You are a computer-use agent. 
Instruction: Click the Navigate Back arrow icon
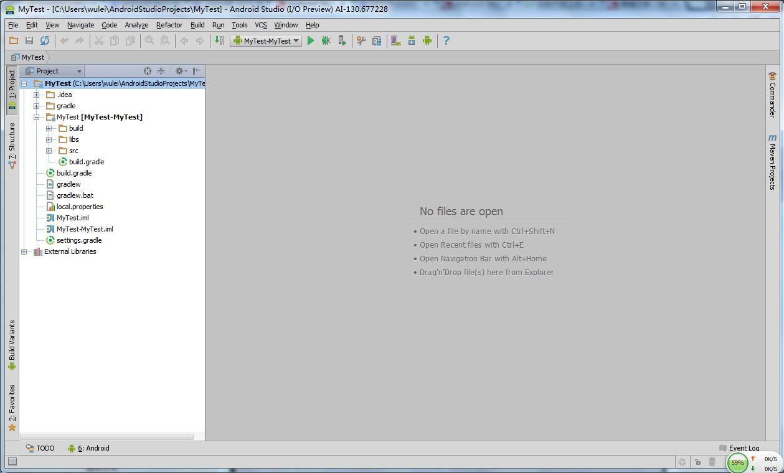[x=184, y=40]
